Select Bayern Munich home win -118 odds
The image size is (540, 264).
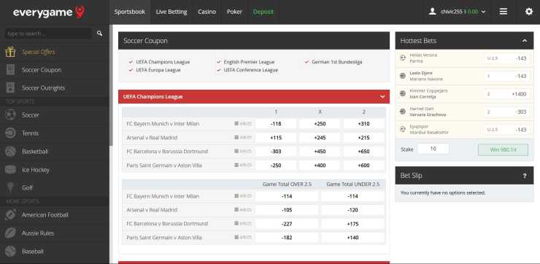276,124
